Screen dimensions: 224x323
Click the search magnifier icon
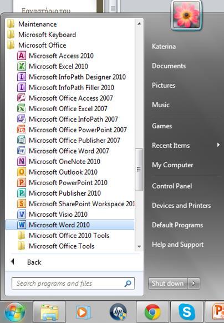pos(128,284)
